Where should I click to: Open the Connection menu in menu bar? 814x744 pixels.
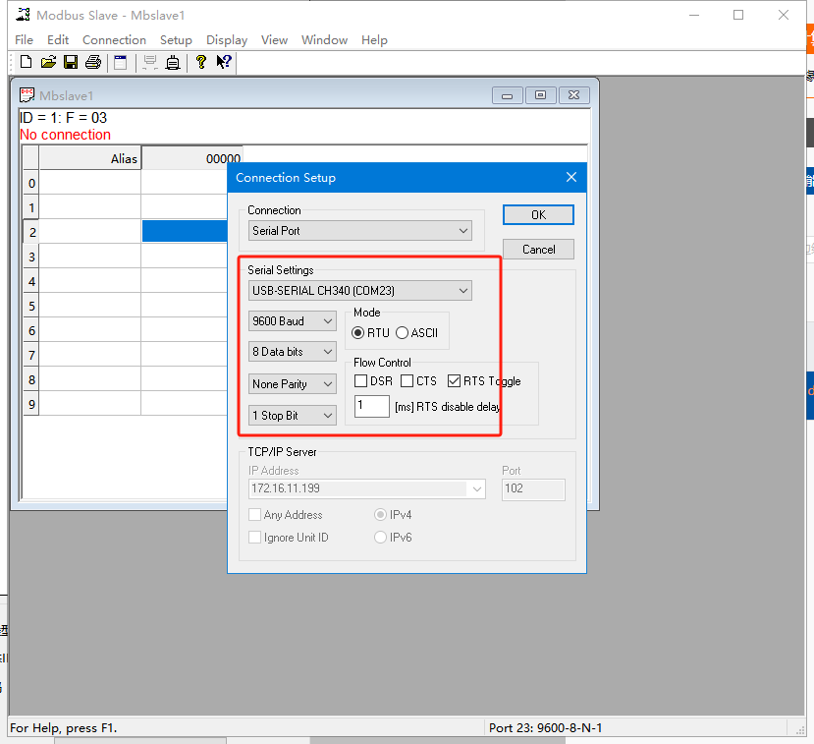coord(114,40)
